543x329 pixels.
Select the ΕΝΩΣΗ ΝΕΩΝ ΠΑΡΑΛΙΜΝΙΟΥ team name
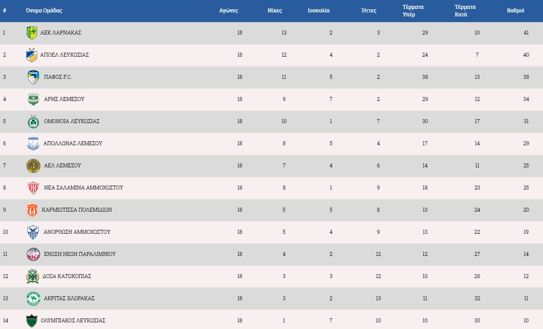point(80,254)
